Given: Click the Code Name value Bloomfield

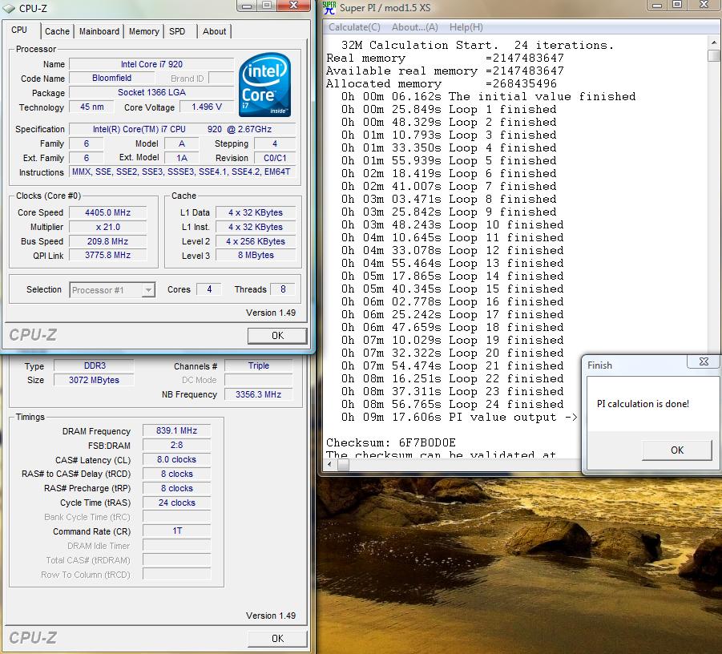Looking at the screenshot, I should point(111,79).
